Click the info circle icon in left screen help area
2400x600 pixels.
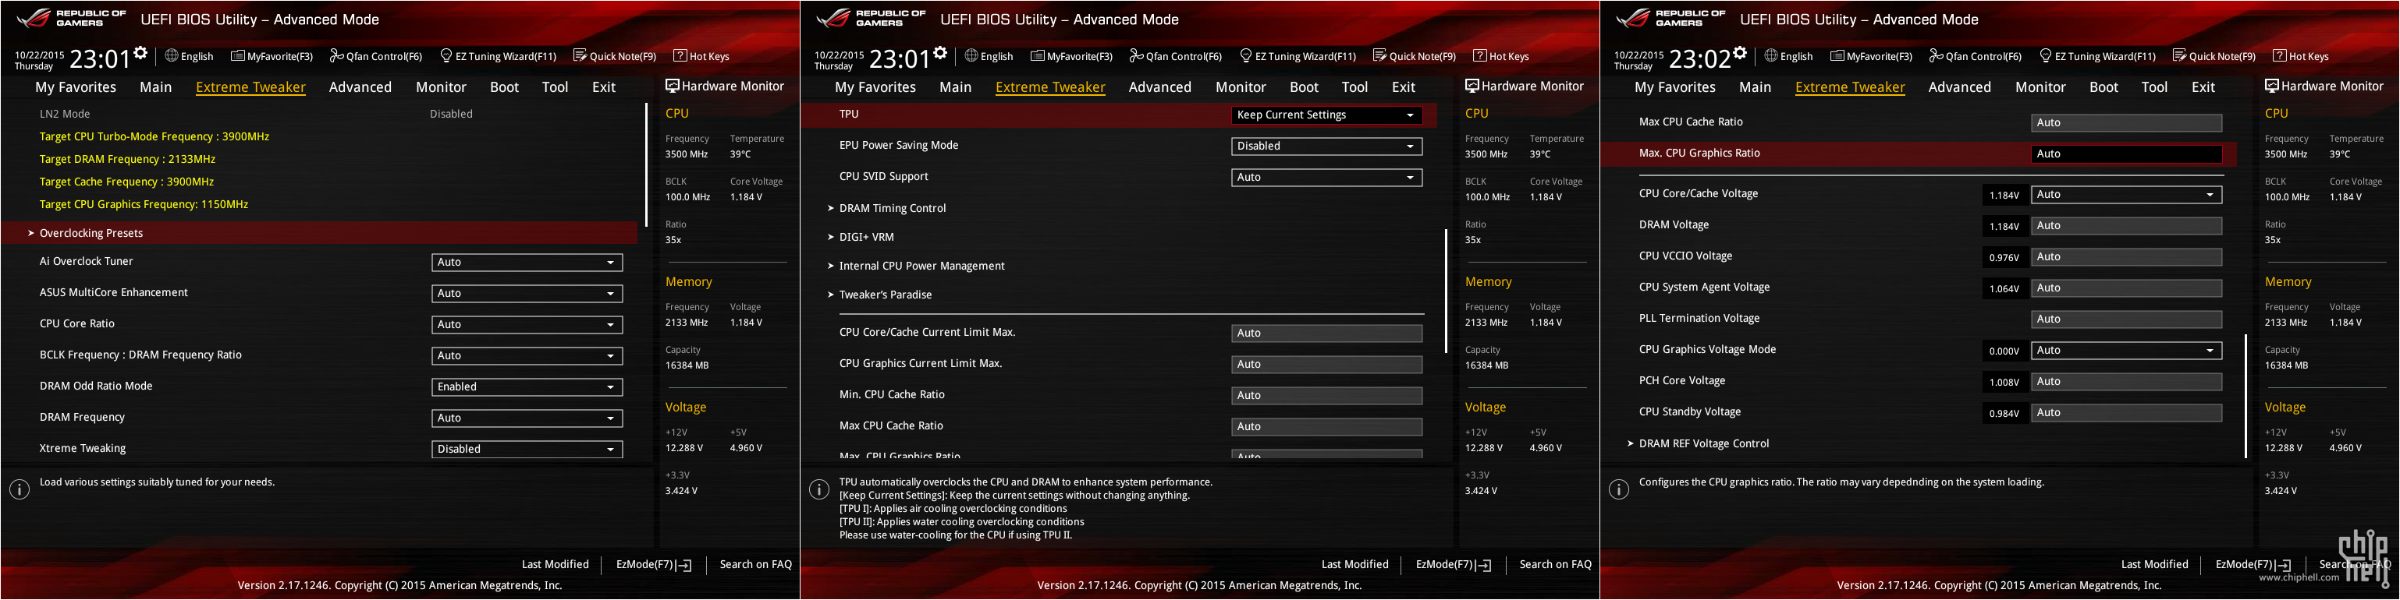pyautogui.click(x=20, y=489)
